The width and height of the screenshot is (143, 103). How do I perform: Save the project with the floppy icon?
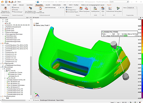[x=6, y=2]
